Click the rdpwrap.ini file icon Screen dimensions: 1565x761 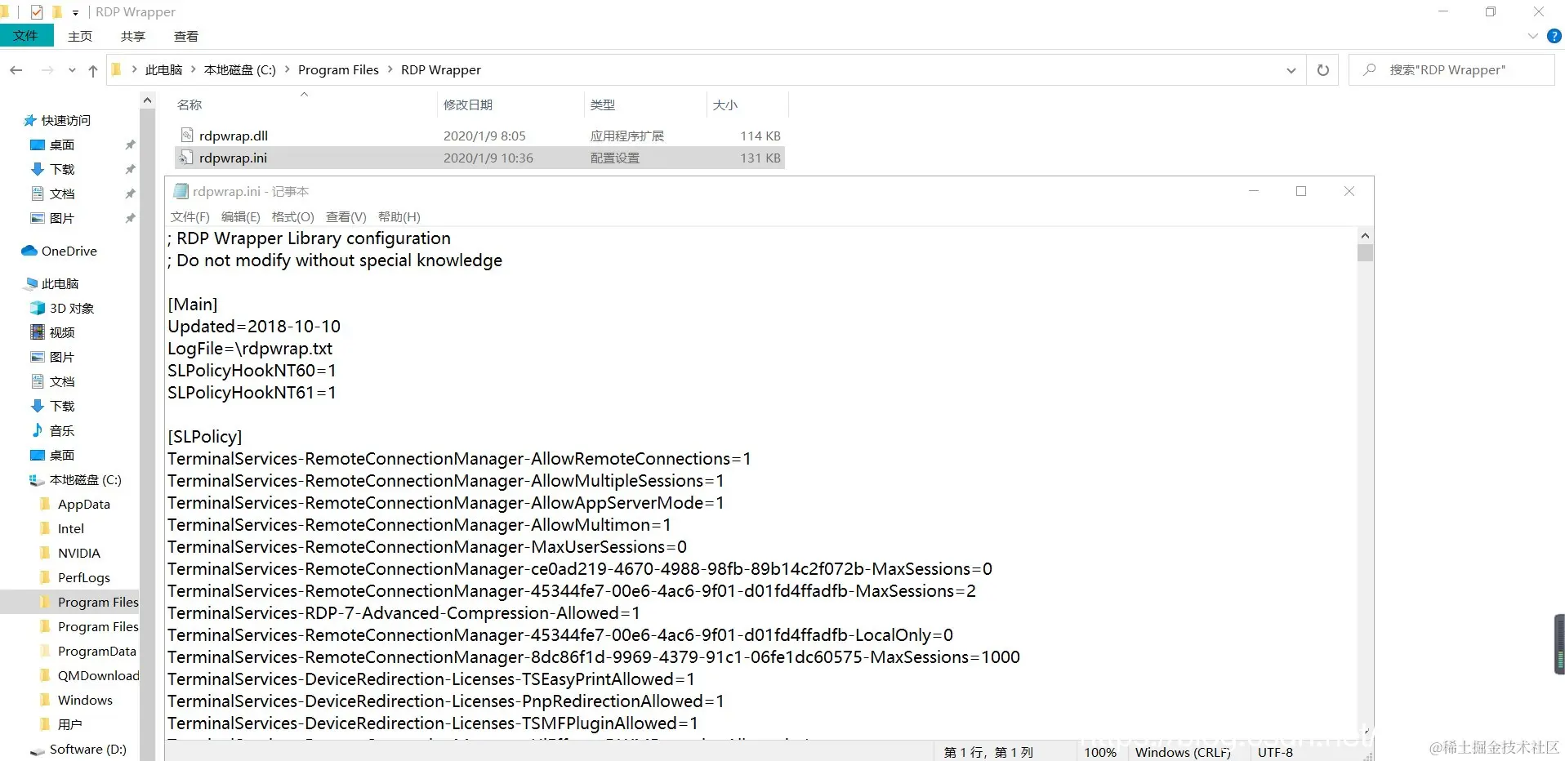point(187,158)
